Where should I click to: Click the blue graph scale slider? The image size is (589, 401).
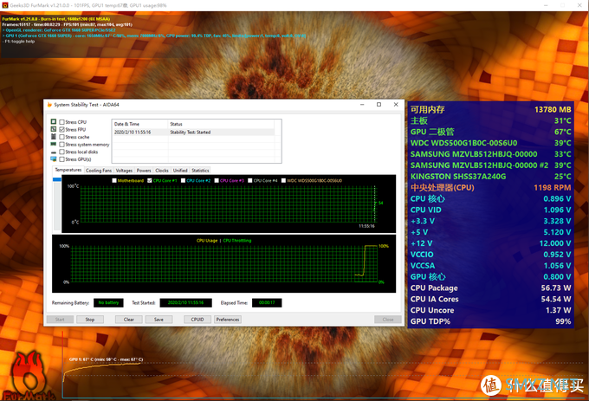[x=56, y=179]
